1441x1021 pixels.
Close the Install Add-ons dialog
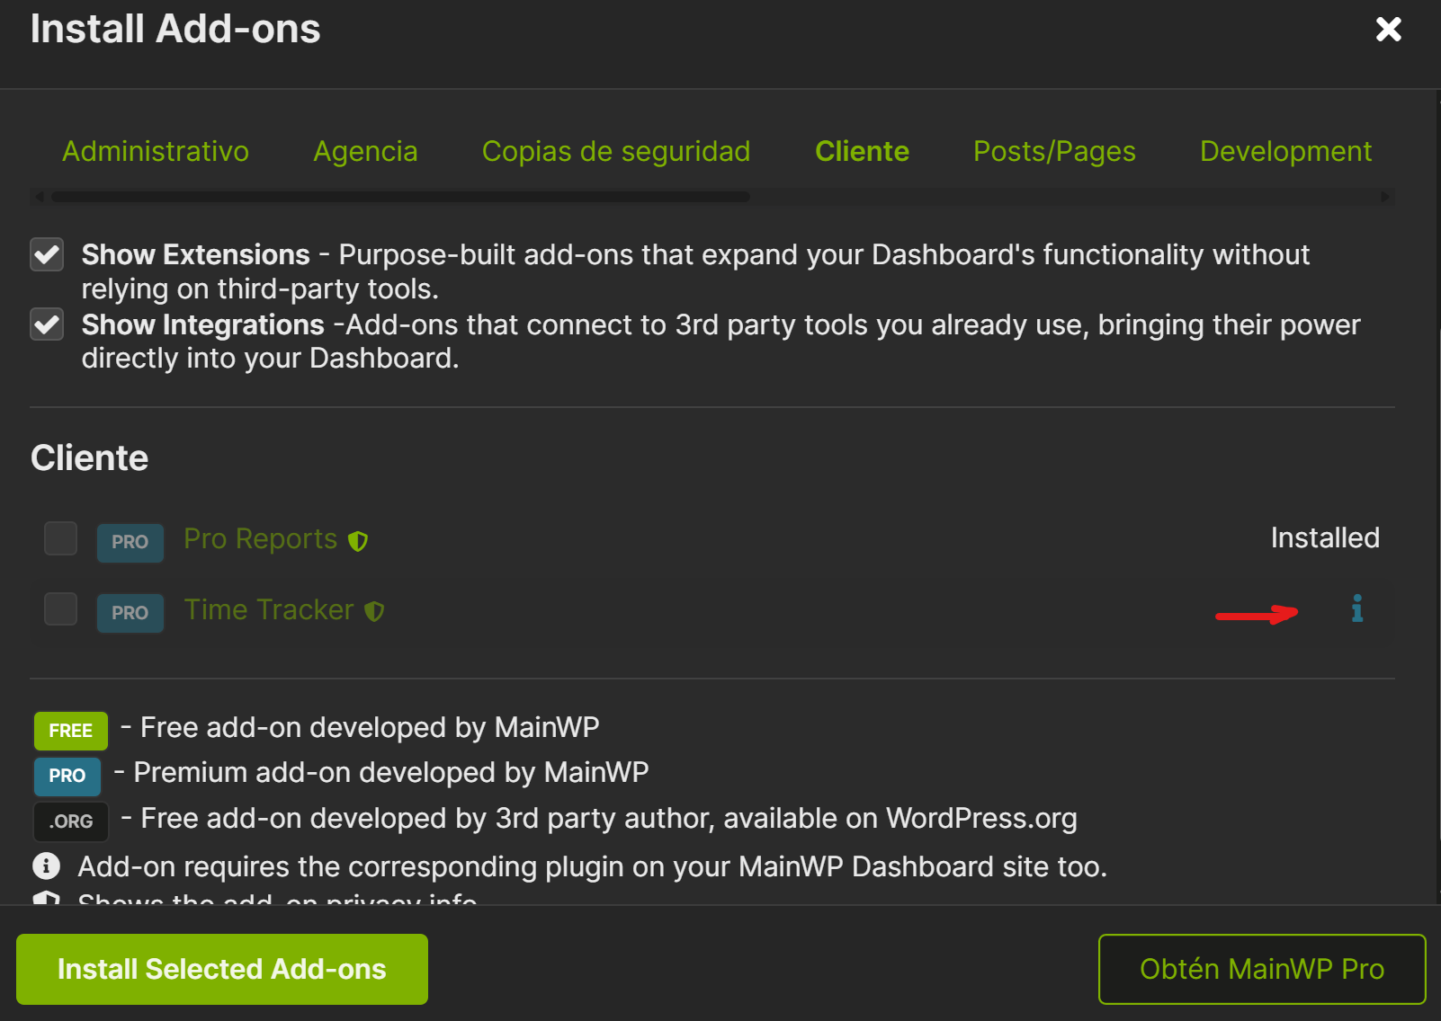click(1388, 30)
